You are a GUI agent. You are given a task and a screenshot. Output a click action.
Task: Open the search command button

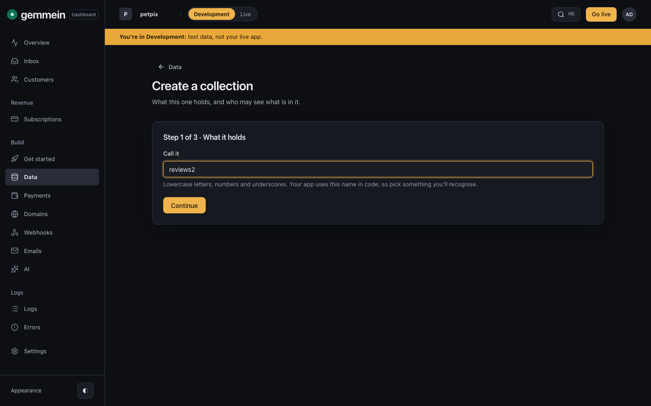pyautogui.click(x=566, y=14)
